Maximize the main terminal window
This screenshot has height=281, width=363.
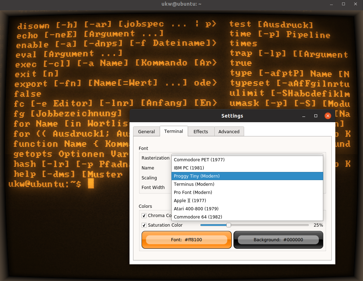pyautogui.click(x=343, y=4)
